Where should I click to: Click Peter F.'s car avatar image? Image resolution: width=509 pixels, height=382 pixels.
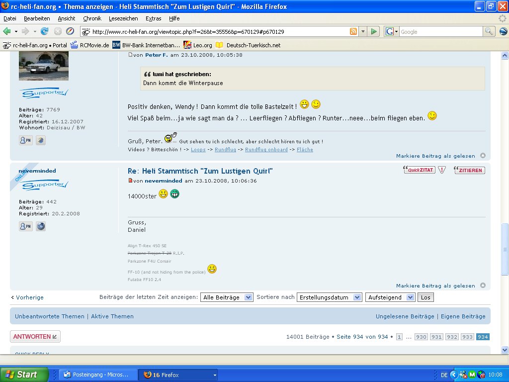pyautogui.click(x=44, y=66)
